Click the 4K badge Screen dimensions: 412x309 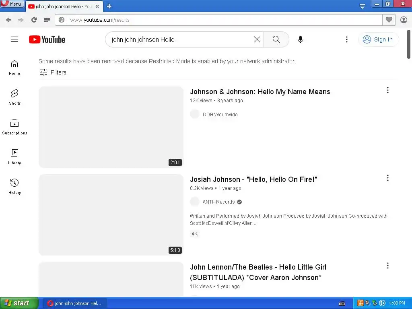point(194,234)
